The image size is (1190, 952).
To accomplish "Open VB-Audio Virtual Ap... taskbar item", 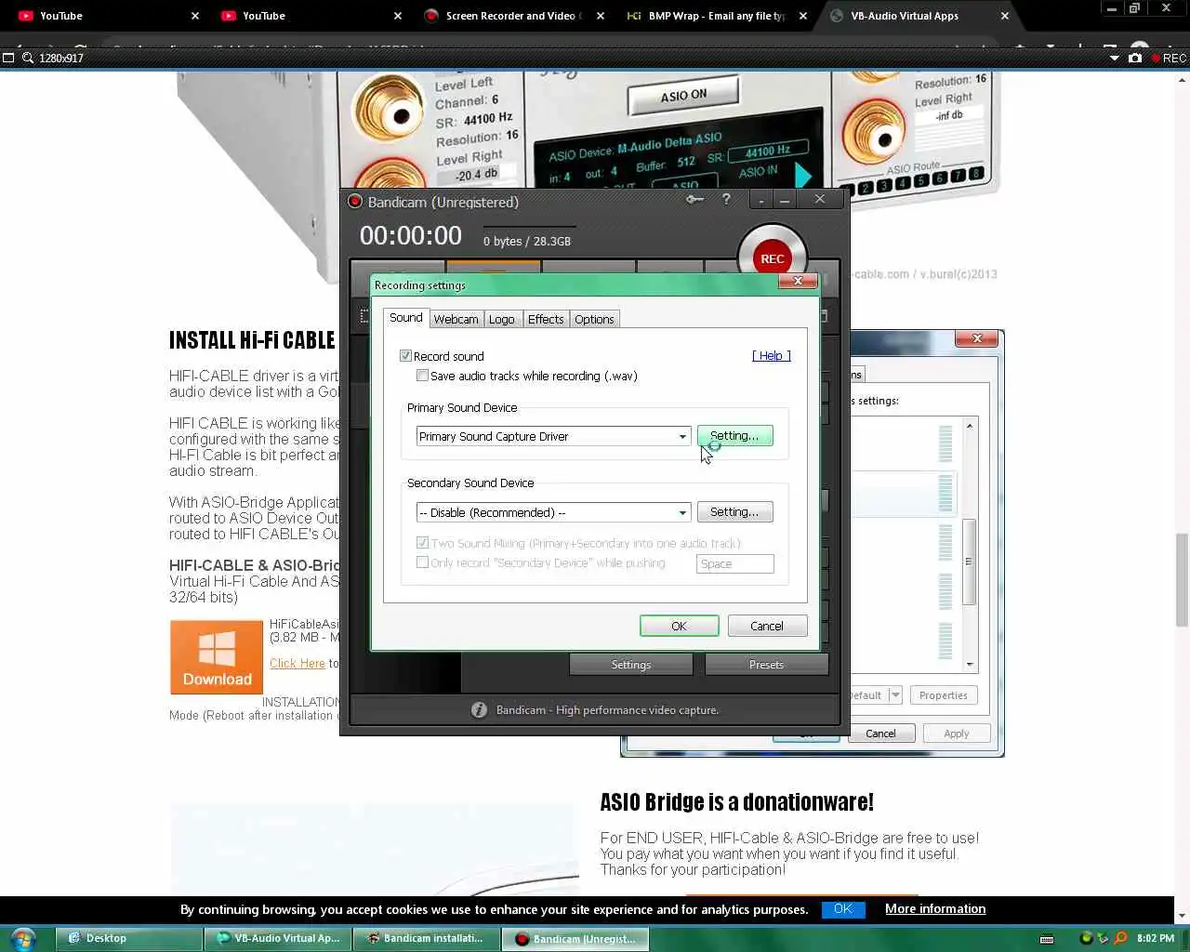I will coord(278,938).
